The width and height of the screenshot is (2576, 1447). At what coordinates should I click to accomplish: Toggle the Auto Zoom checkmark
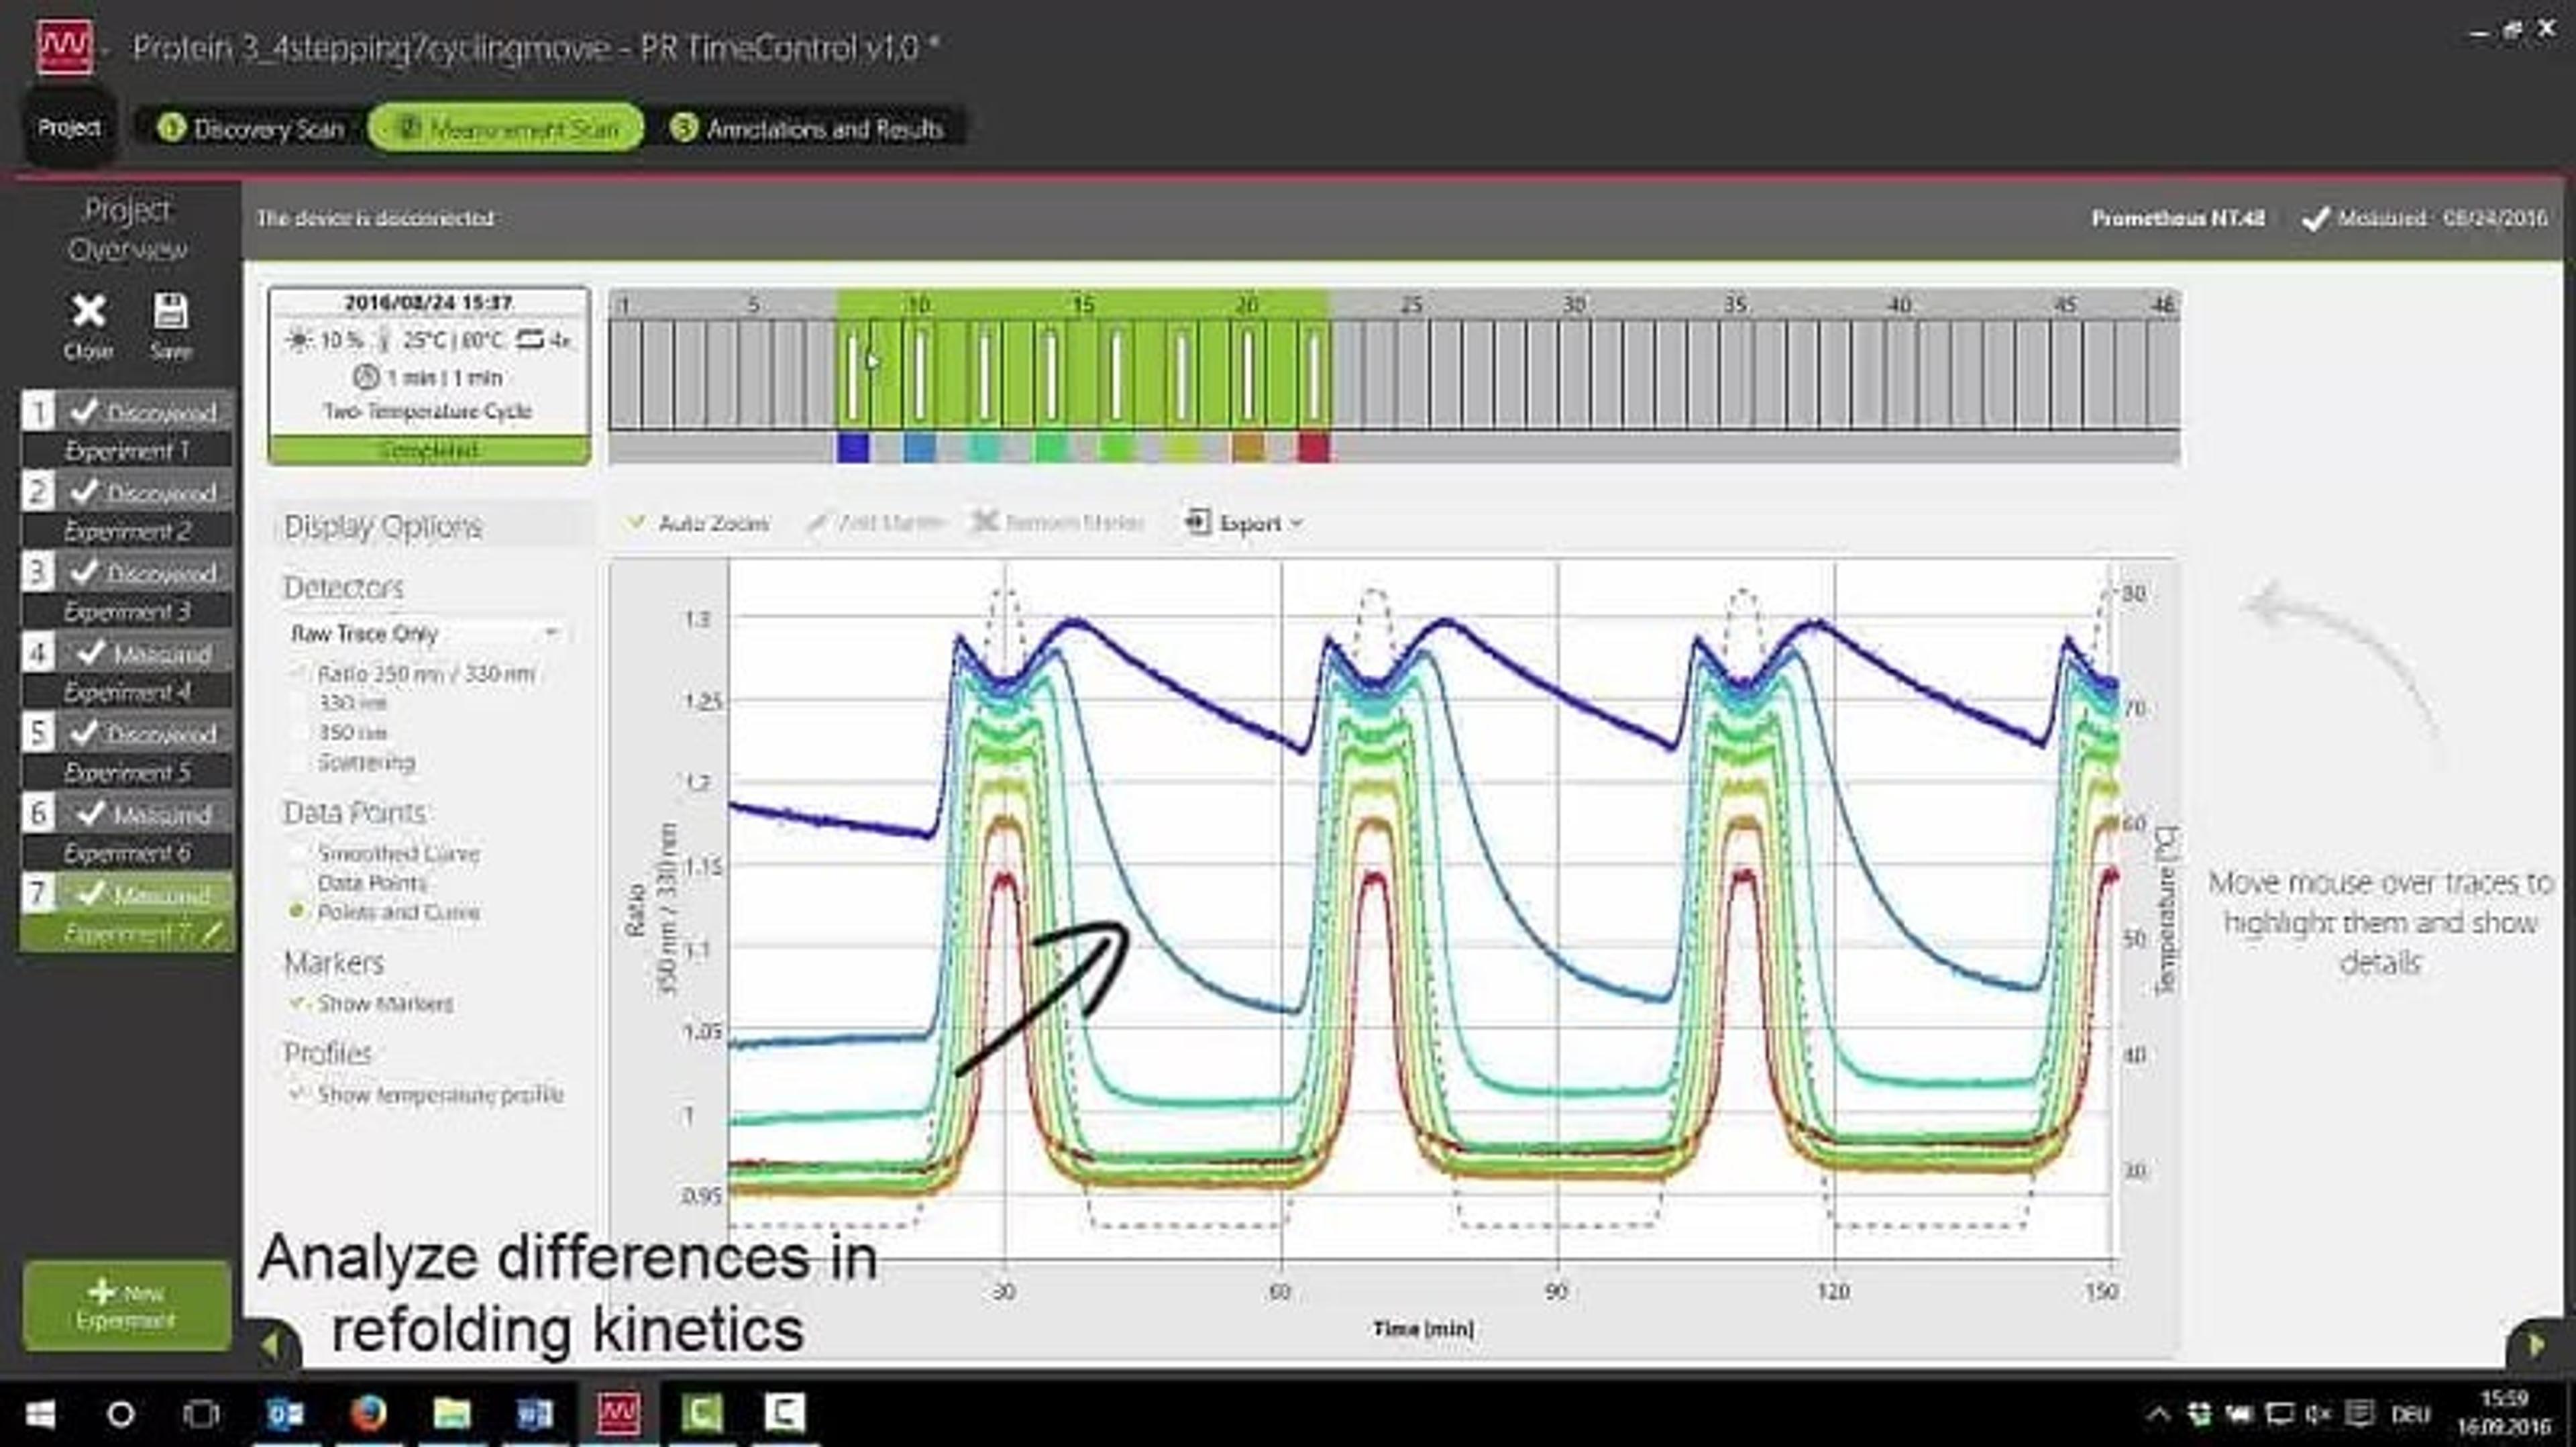coord(635,522)
